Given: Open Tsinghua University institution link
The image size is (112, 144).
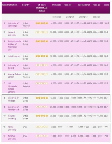Looking at the screenshot, I should 12,137.
